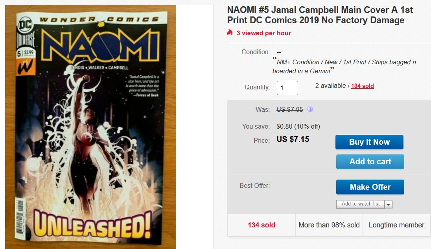Open the underlined 134 sold link

click(362, 86)
